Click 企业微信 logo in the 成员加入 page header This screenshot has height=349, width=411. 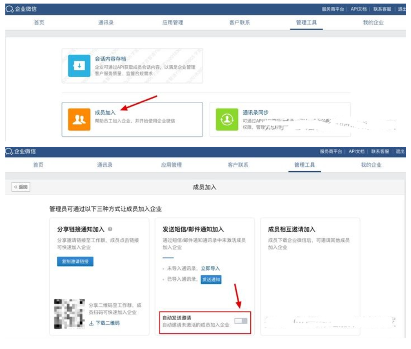point(21,152)
